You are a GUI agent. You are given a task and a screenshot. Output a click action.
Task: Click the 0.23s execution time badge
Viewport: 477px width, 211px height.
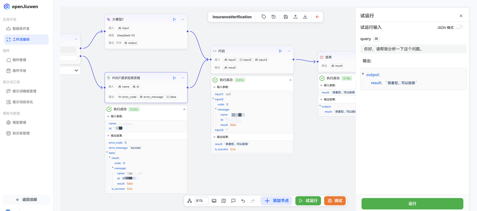[x=135, y=109]
